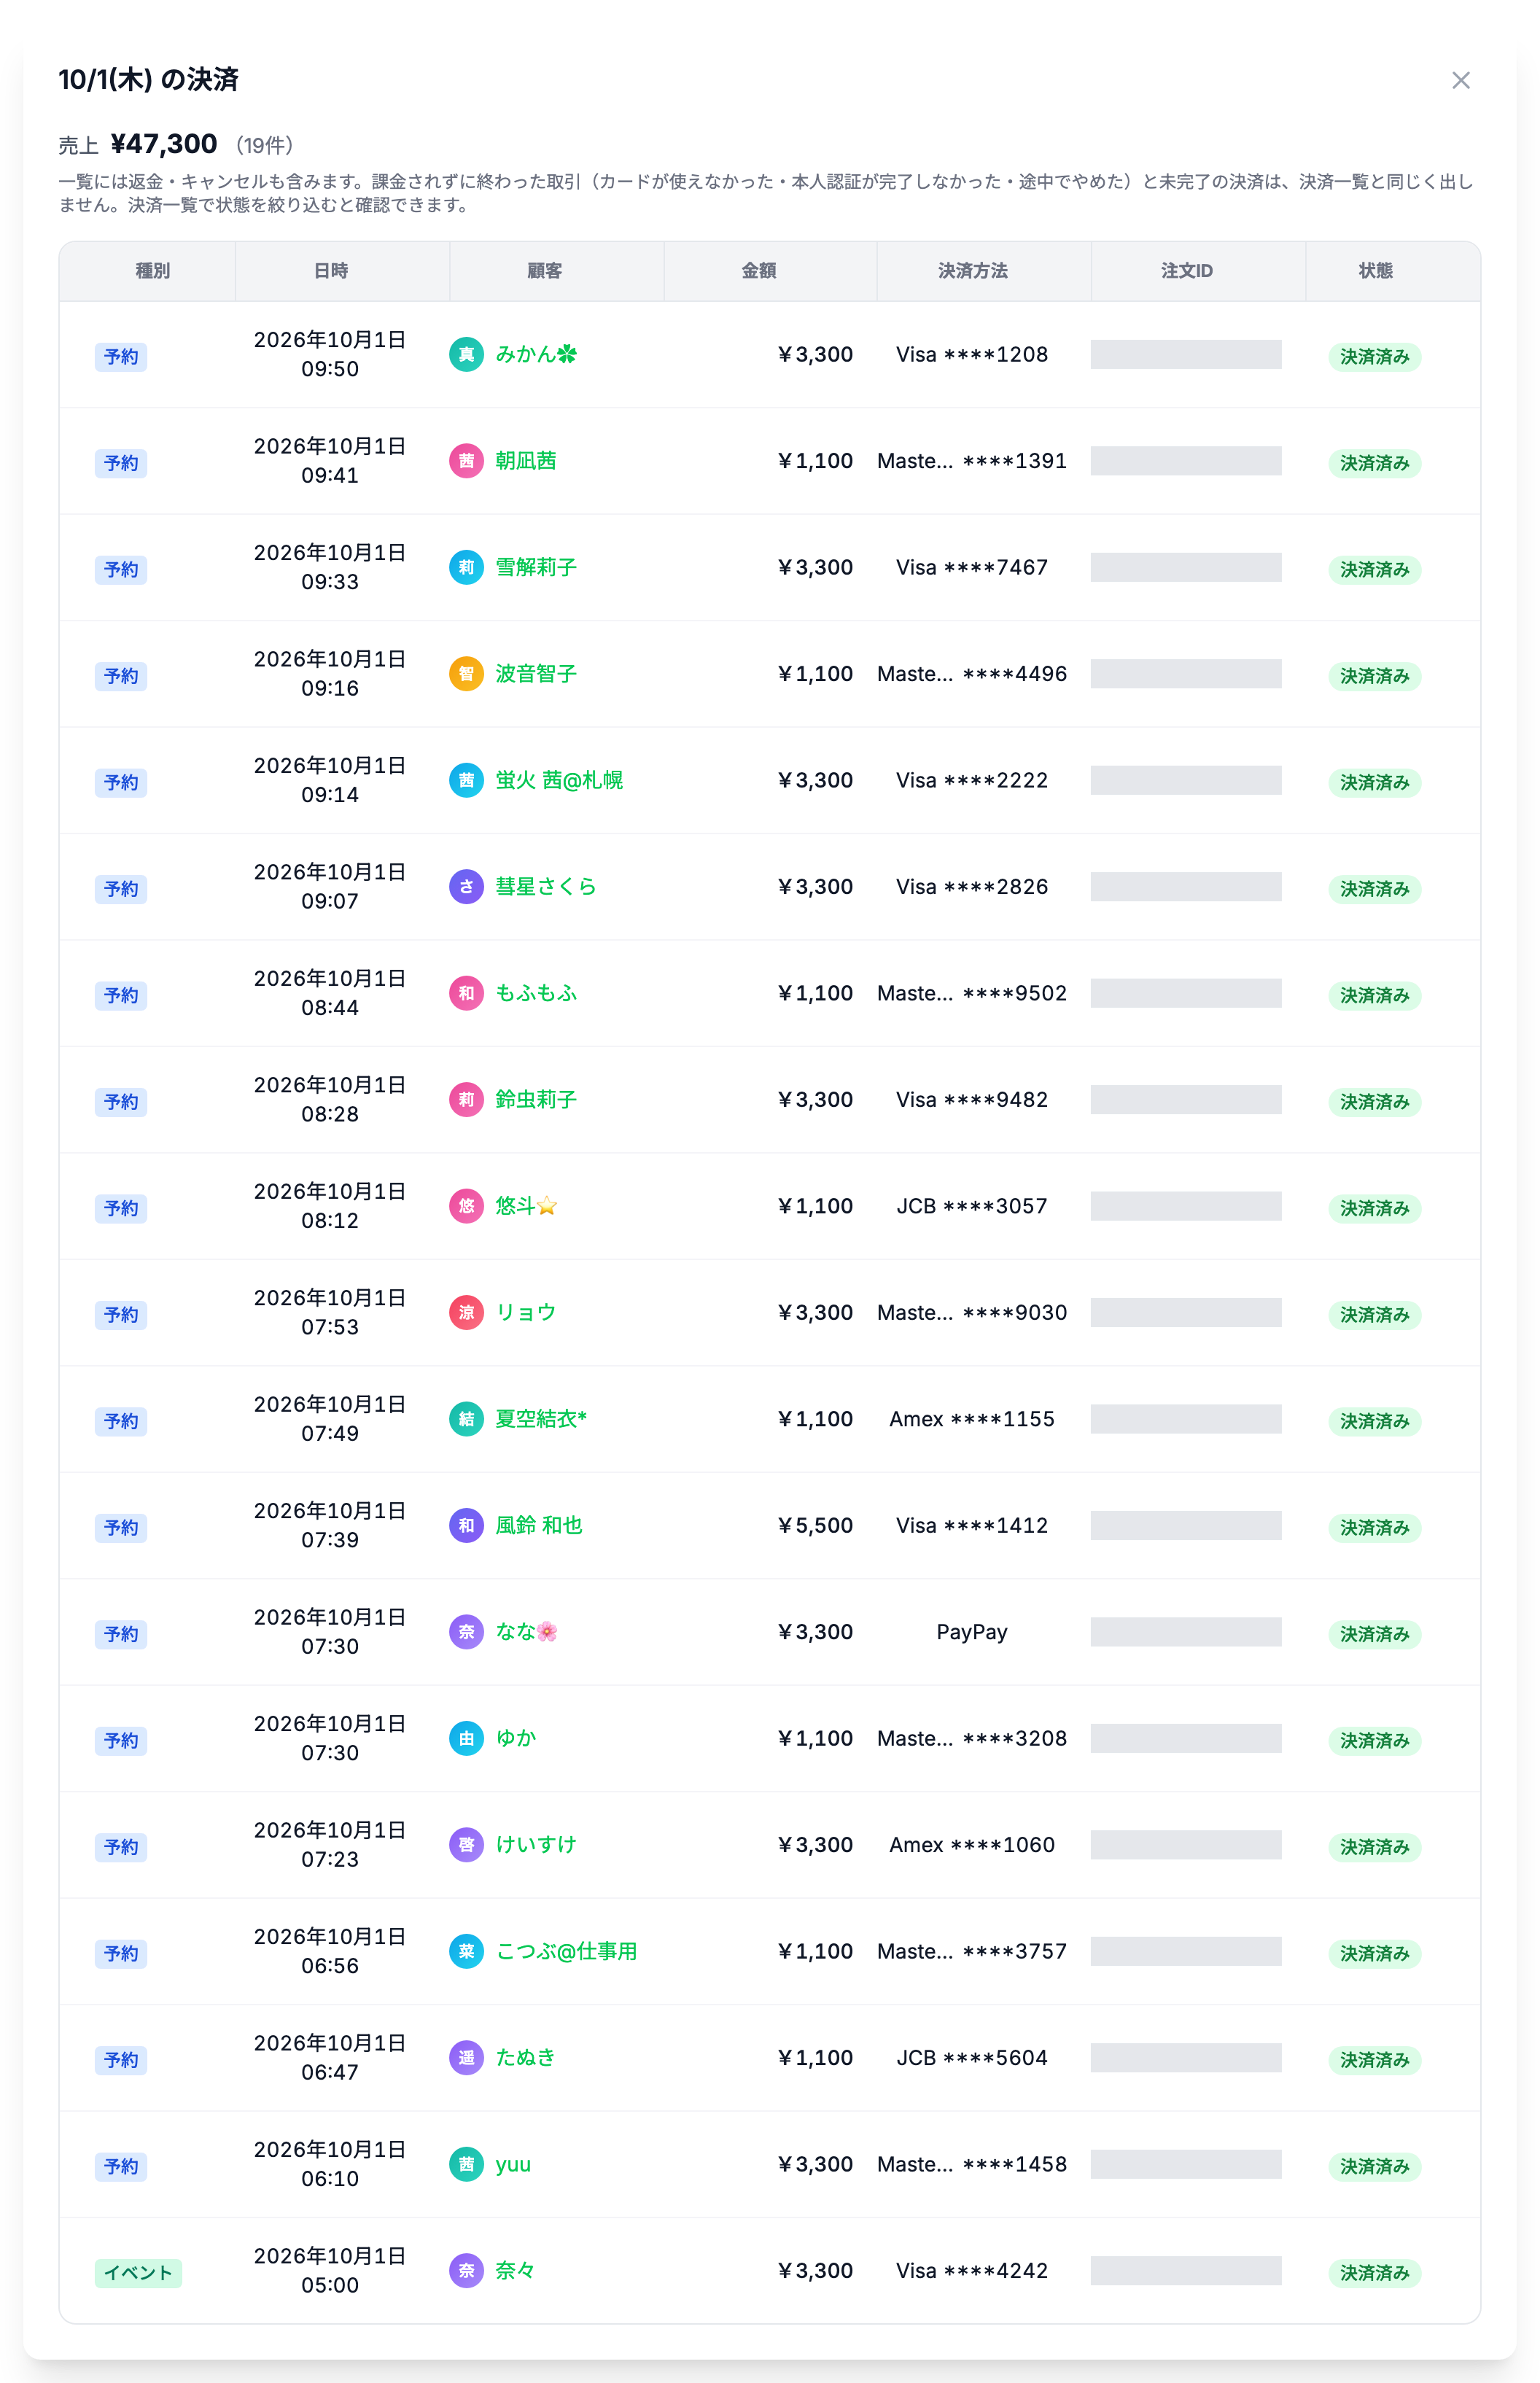The height and width of the screenshot is (2383, 1540).
Task: Click avatar icon next to 風鈴 和也
Action: pos(466,1526)
